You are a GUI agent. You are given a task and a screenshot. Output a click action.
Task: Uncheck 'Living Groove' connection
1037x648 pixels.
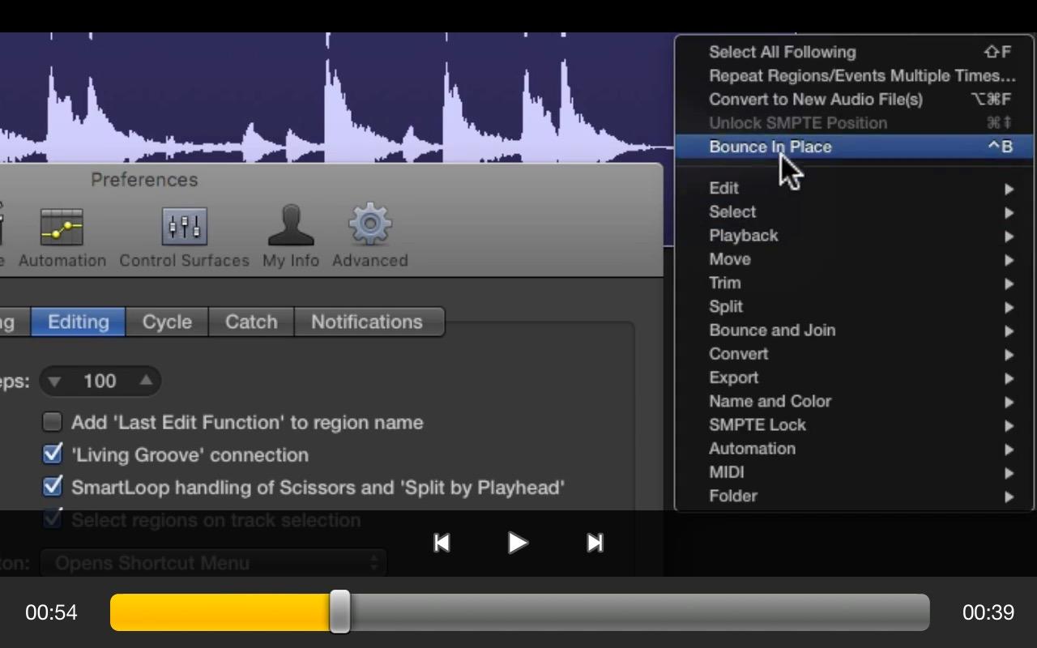pyautogui.click(x=53, y=454)
